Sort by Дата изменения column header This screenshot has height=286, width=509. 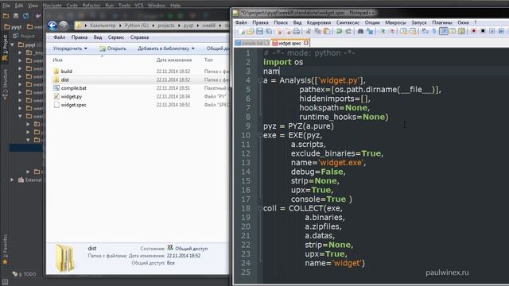point(174,60)
